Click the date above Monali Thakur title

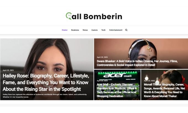tap(149, 81)
